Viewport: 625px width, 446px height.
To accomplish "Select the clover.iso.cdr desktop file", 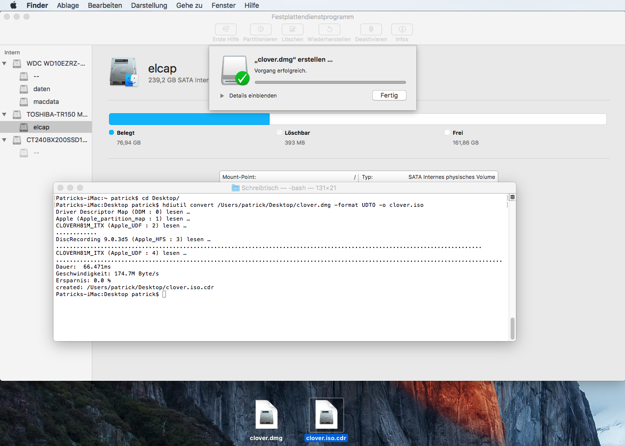I will (326, 416).
